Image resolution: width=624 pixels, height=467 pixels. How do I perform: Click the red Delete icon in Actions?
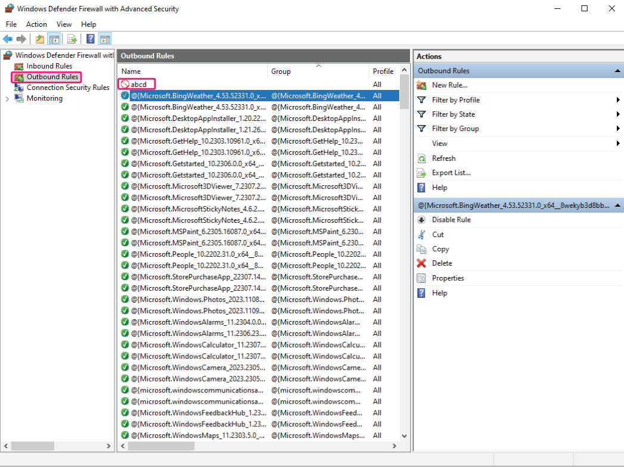[422, 263]
